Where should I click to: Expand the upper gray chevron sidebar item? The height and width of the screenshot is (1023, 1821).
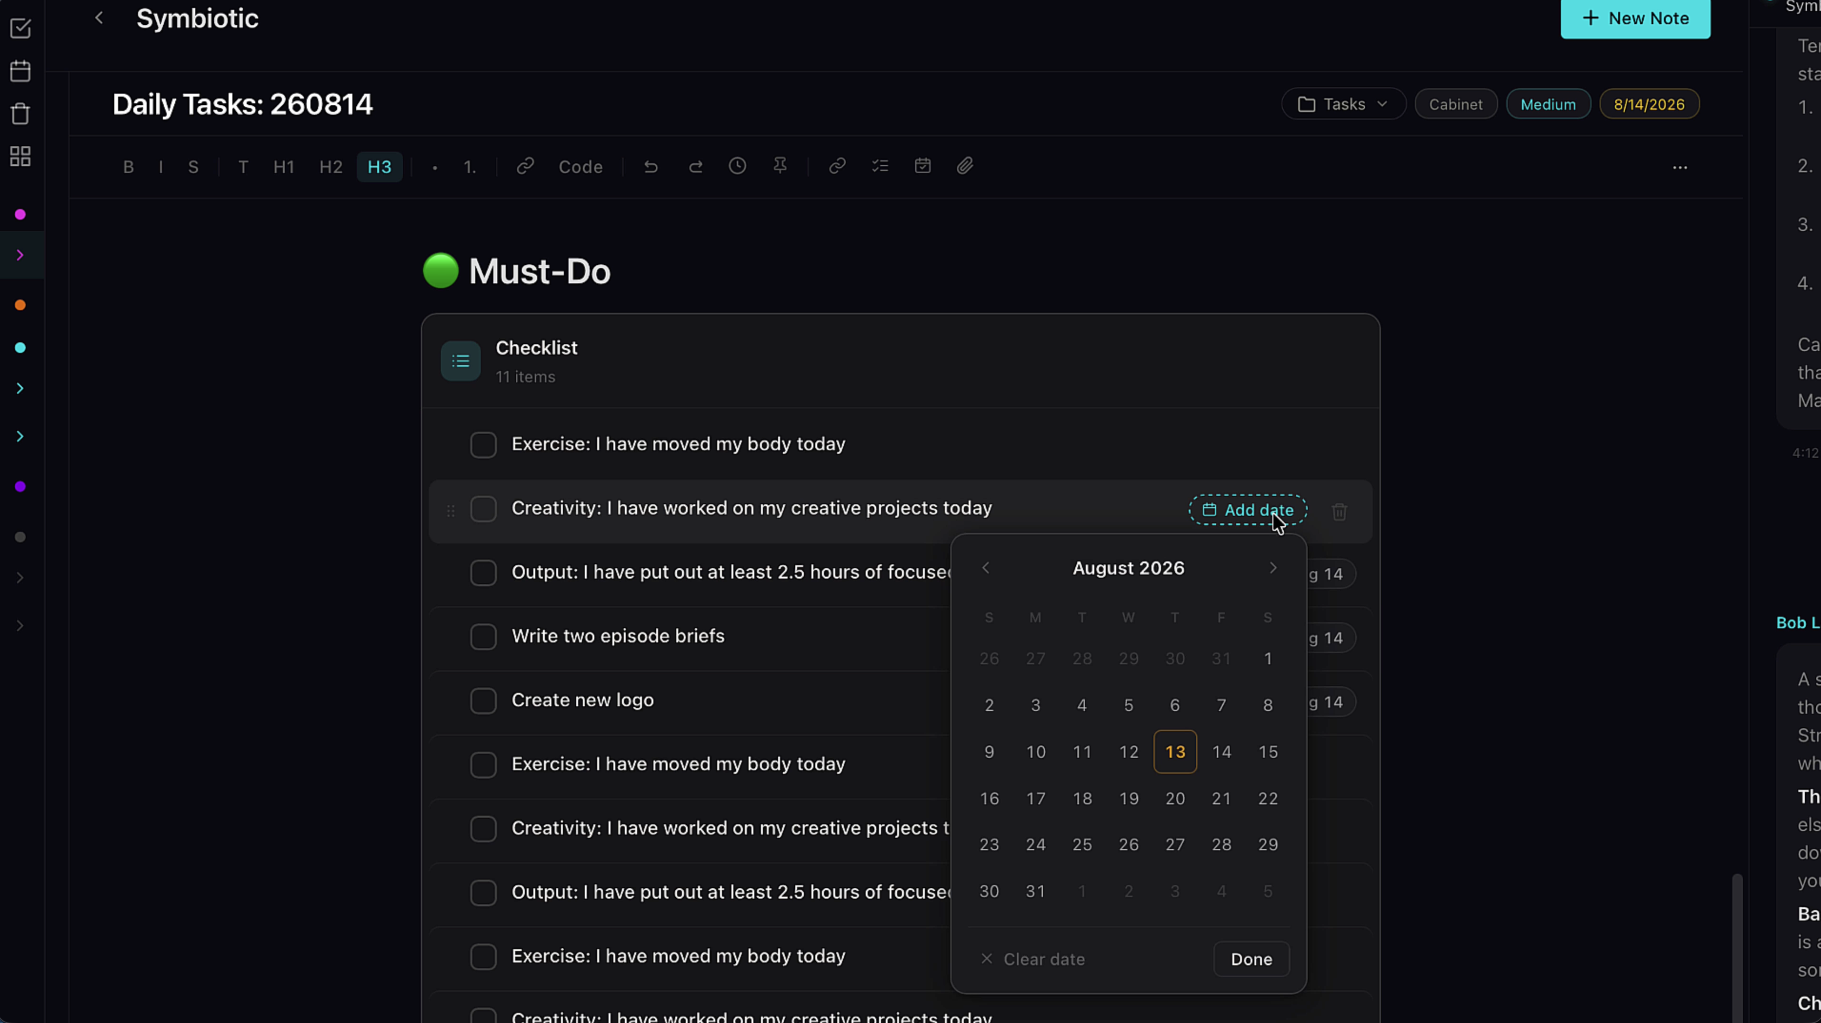tap(20, 578)
